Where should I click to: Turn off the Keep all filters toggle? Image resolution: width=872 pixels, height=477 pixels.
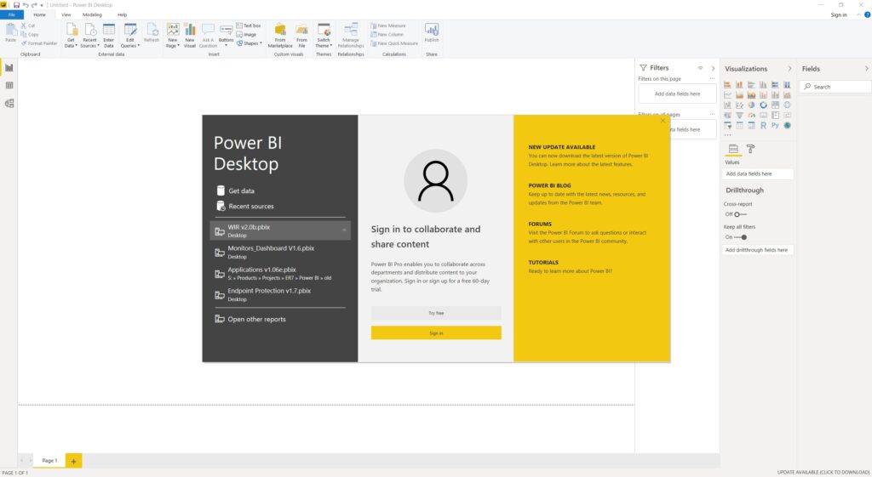pos(741,237)
